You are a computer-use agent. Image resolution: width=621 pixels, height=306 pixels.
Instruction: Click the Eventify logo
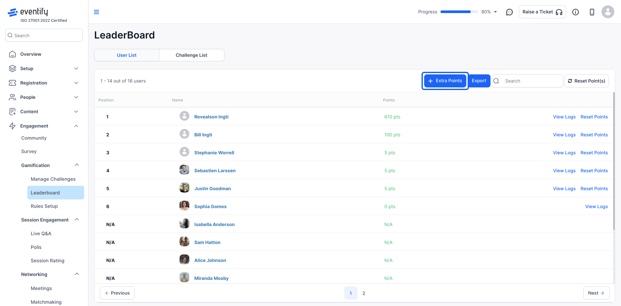click(x=28, y=12)
